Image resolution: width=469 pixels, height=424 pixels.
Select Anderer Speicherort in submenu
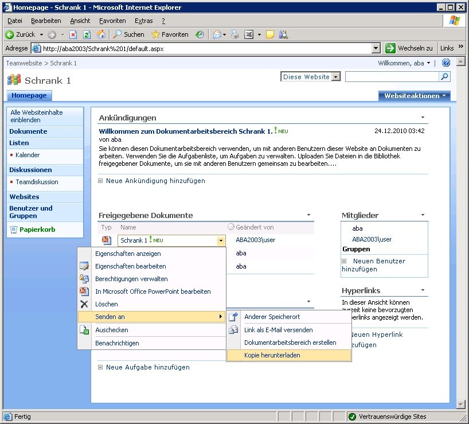click(288, 317)
